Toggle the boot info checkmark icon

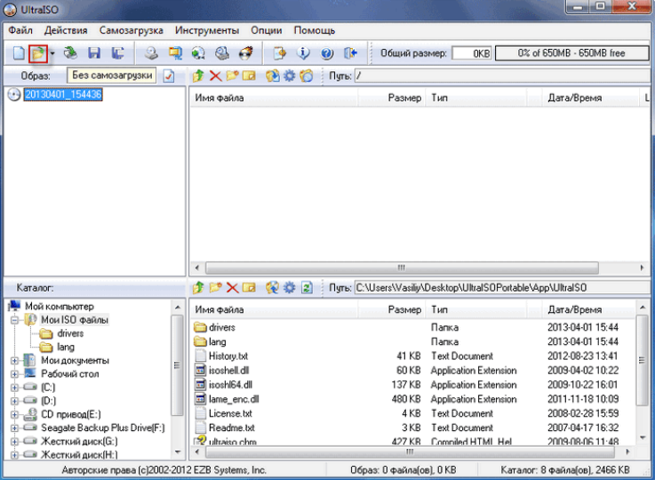point(169,76)
